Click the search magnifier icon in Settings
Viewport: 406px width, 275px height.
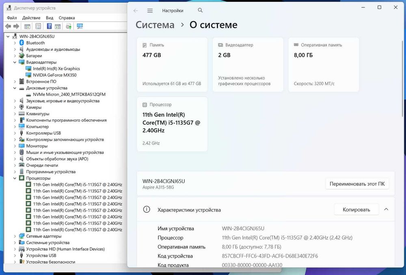200,10
